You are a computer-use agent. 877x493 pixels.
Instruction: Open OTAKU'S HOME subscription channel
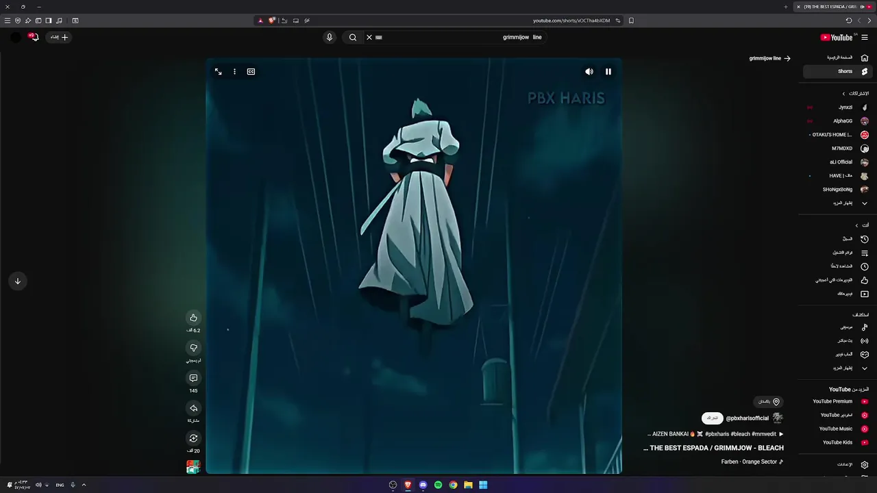point(837,135)
